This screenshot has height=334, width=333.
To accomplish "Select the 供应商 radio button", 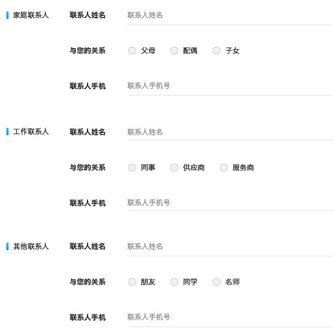I will point(174,168).
